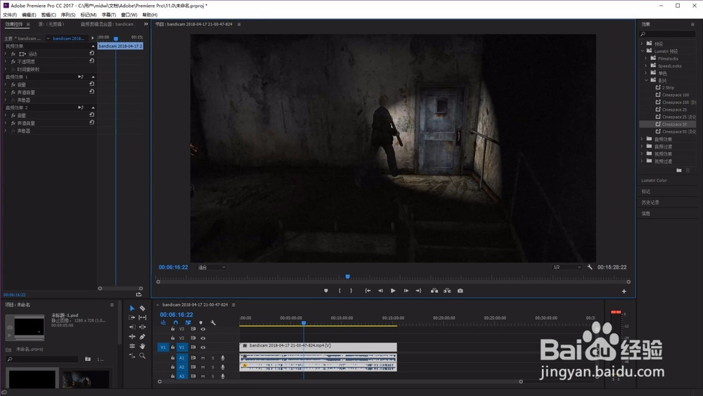Step forward one frame
This screenshot has height=396, width=703.
[406, 290]
